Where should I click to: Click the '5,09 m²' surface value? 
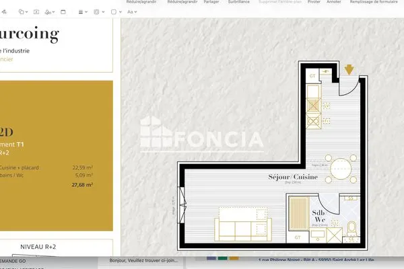click(83, 176)
